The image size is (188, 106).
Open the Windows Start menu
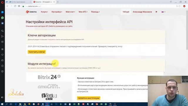pos(2,104)
